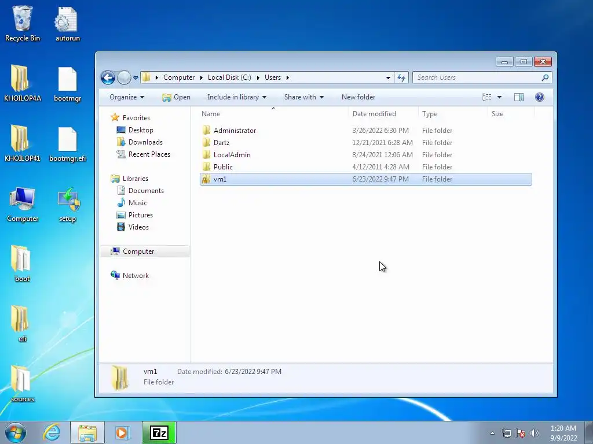Select the LocalAdmin folder
The width and height of the screenshot is (593, 444).
[x=366, y=155]
